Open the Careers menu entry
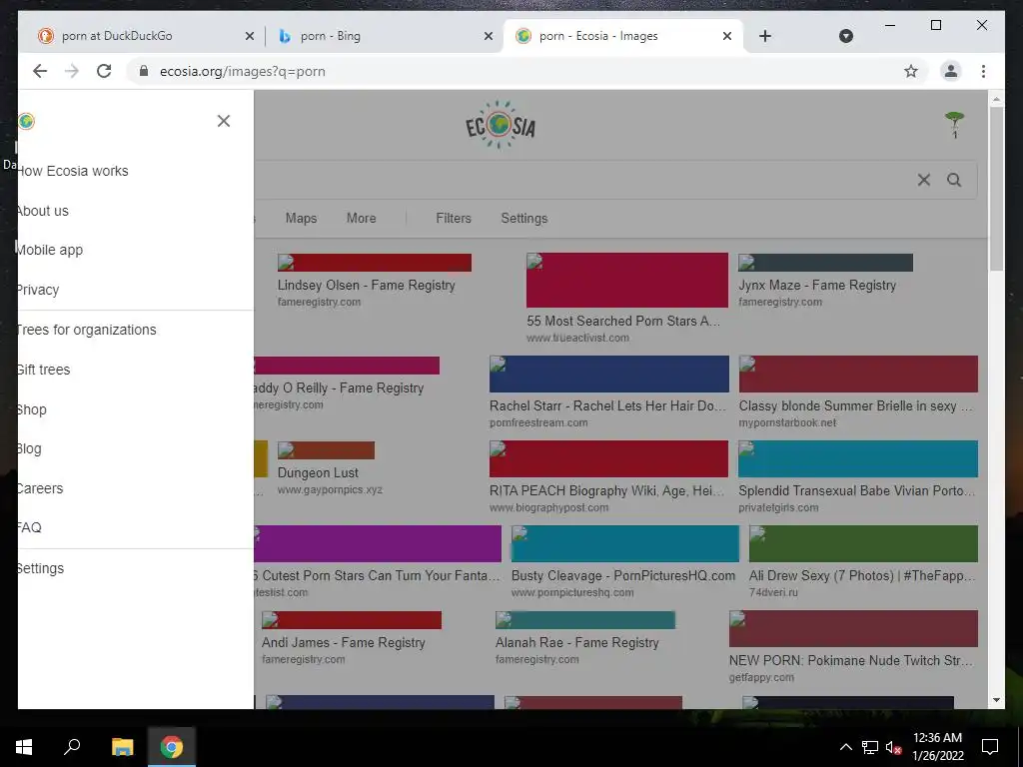This screenshot has width=1023, height=767. coord(40,488)
